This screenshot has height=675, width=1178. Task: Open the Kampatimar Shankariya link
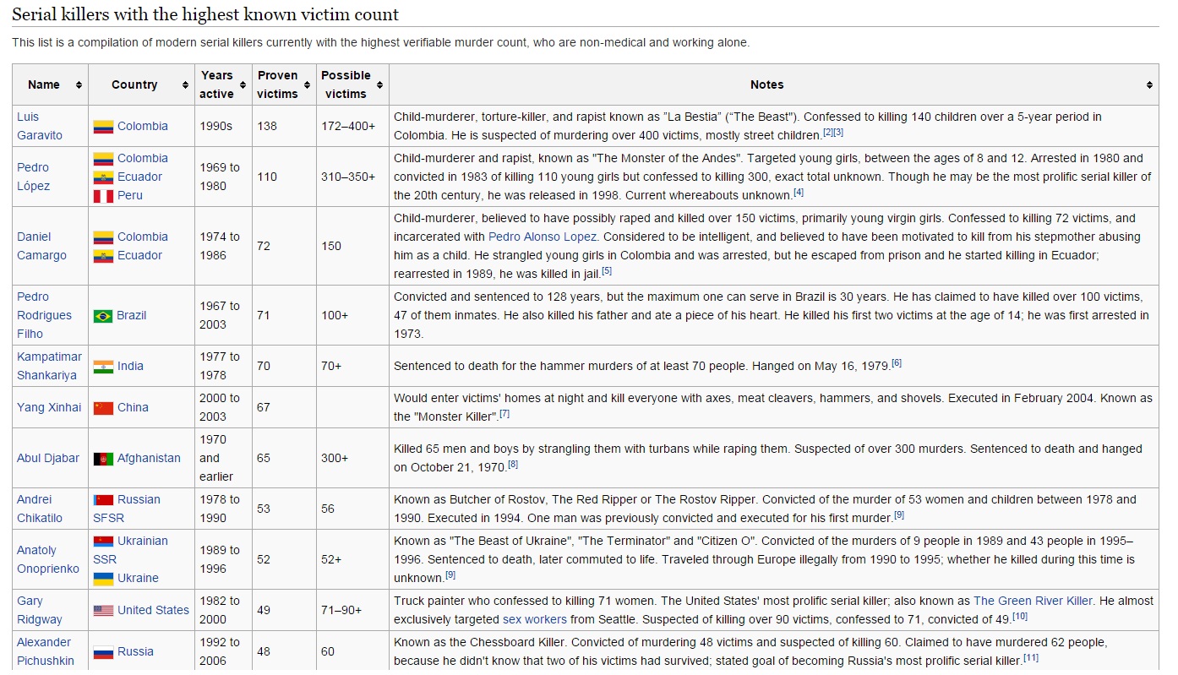(x=50, y=366)
